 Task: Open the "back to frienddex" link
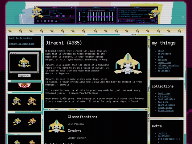pyautogui.click(x=21, y=38)
